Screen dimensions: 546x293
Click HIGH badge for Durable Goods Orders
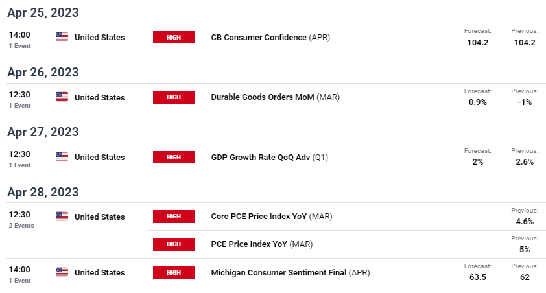(x=174, y=97)
